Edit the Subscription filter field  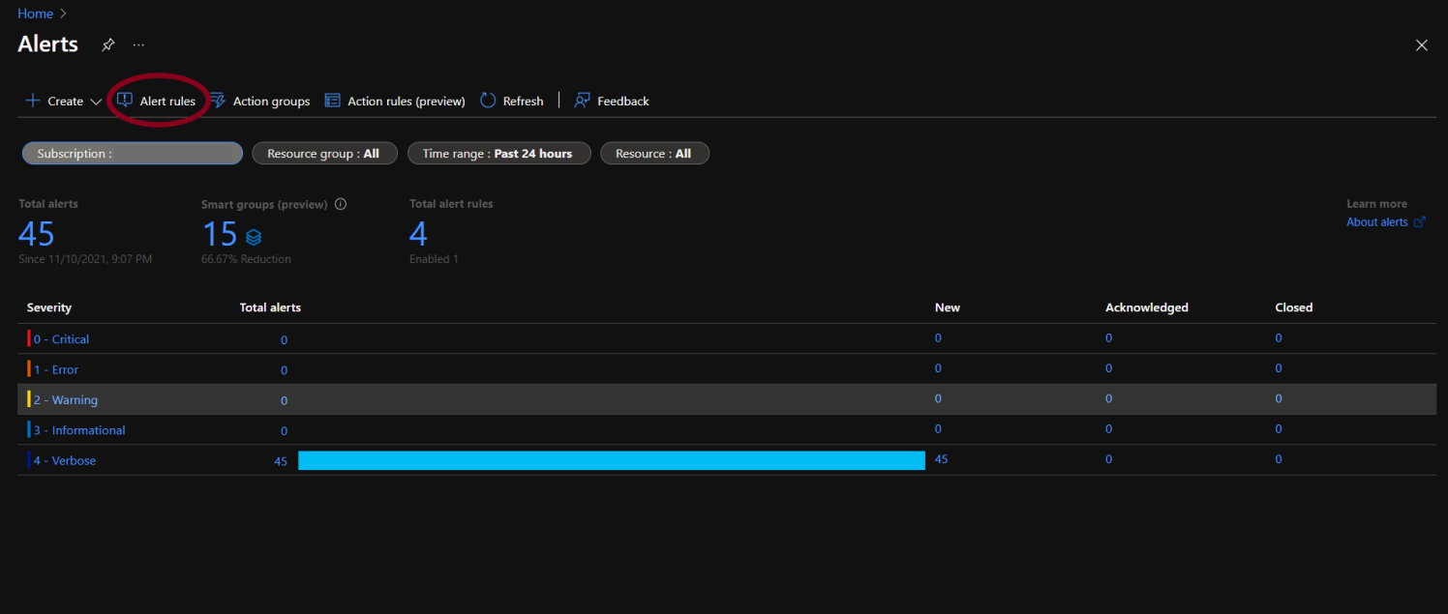[x=132, y=153]
